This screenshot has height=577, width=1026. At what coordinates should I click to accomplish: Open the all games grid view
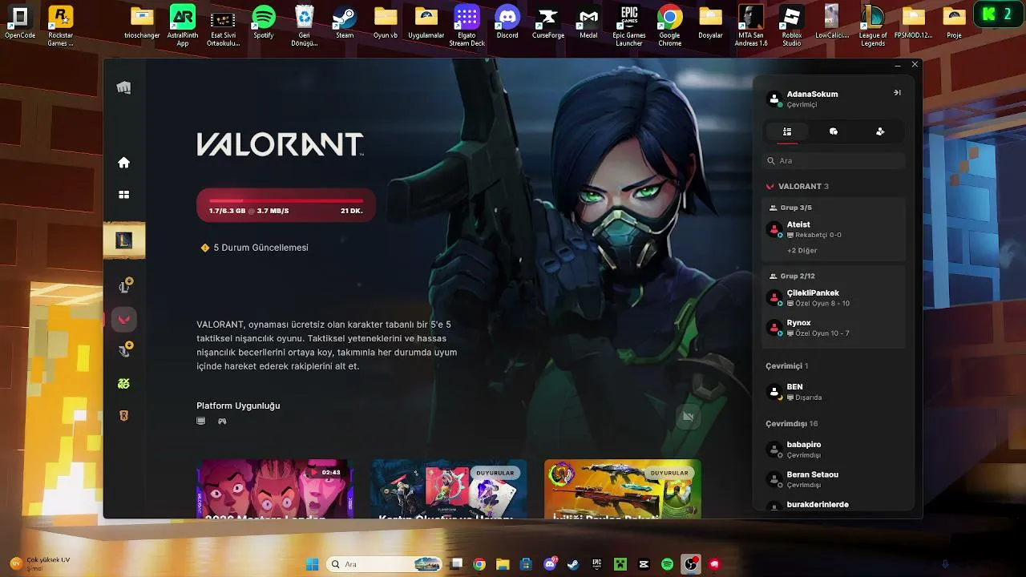coord(123,195)
